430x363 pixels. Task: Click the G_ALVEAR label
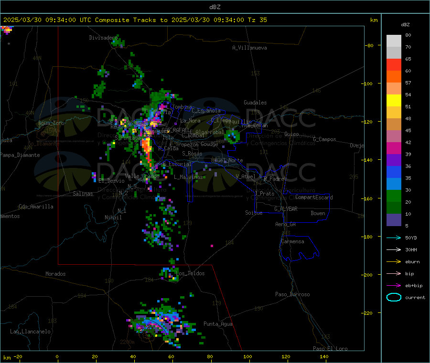(x=286, y=209)
